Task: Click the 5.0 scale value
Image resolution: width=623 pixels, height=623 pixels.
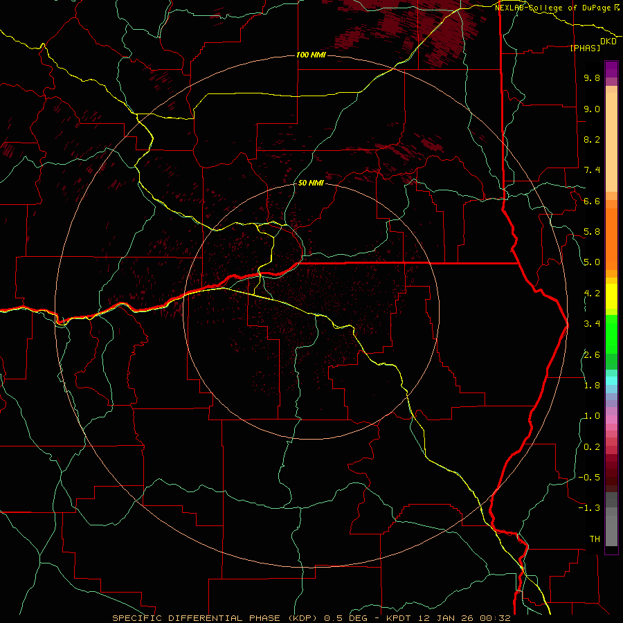Action: [x=592, y=262]
